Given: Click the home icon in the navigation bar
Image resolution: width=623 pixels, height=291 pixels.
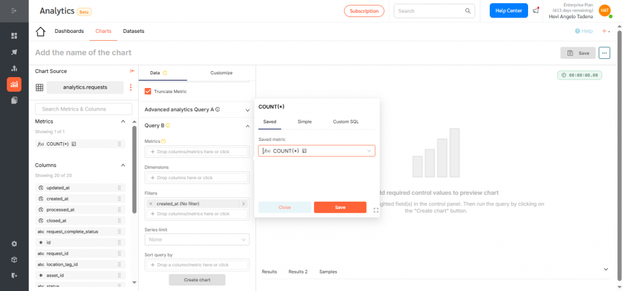Looking at the screenshot, I should tap(41, 32).
